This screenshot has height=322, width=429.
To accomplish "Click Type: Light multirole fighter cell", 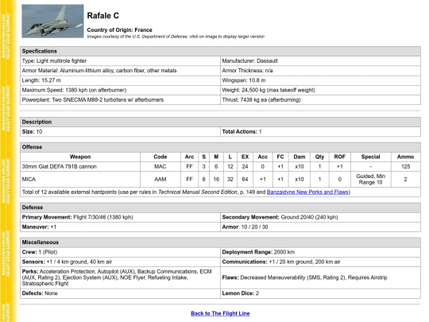I will pyautogui.click(x=121, y=60).
